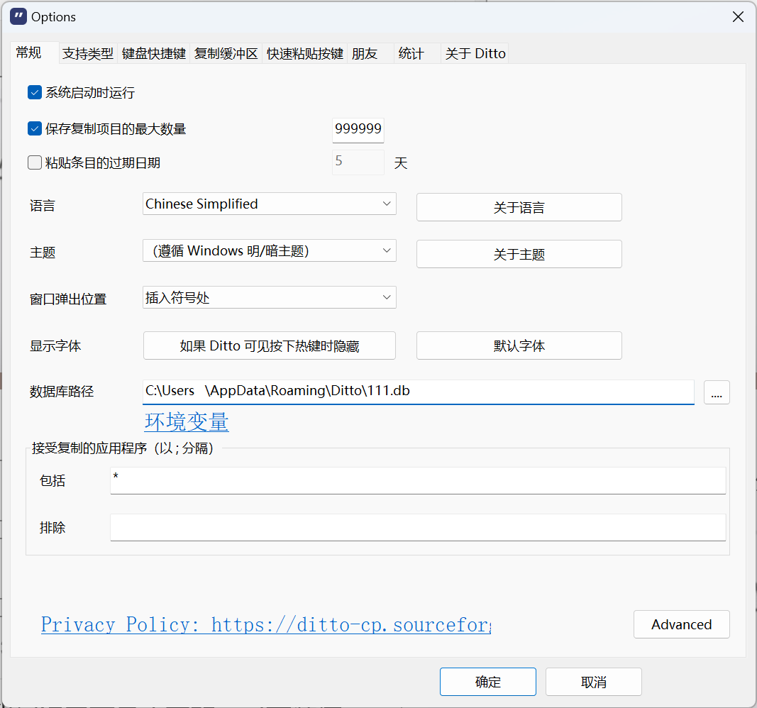Open the 环境变量 link
The height and width of the screenshot is (708, 757).
click(187, 422)
